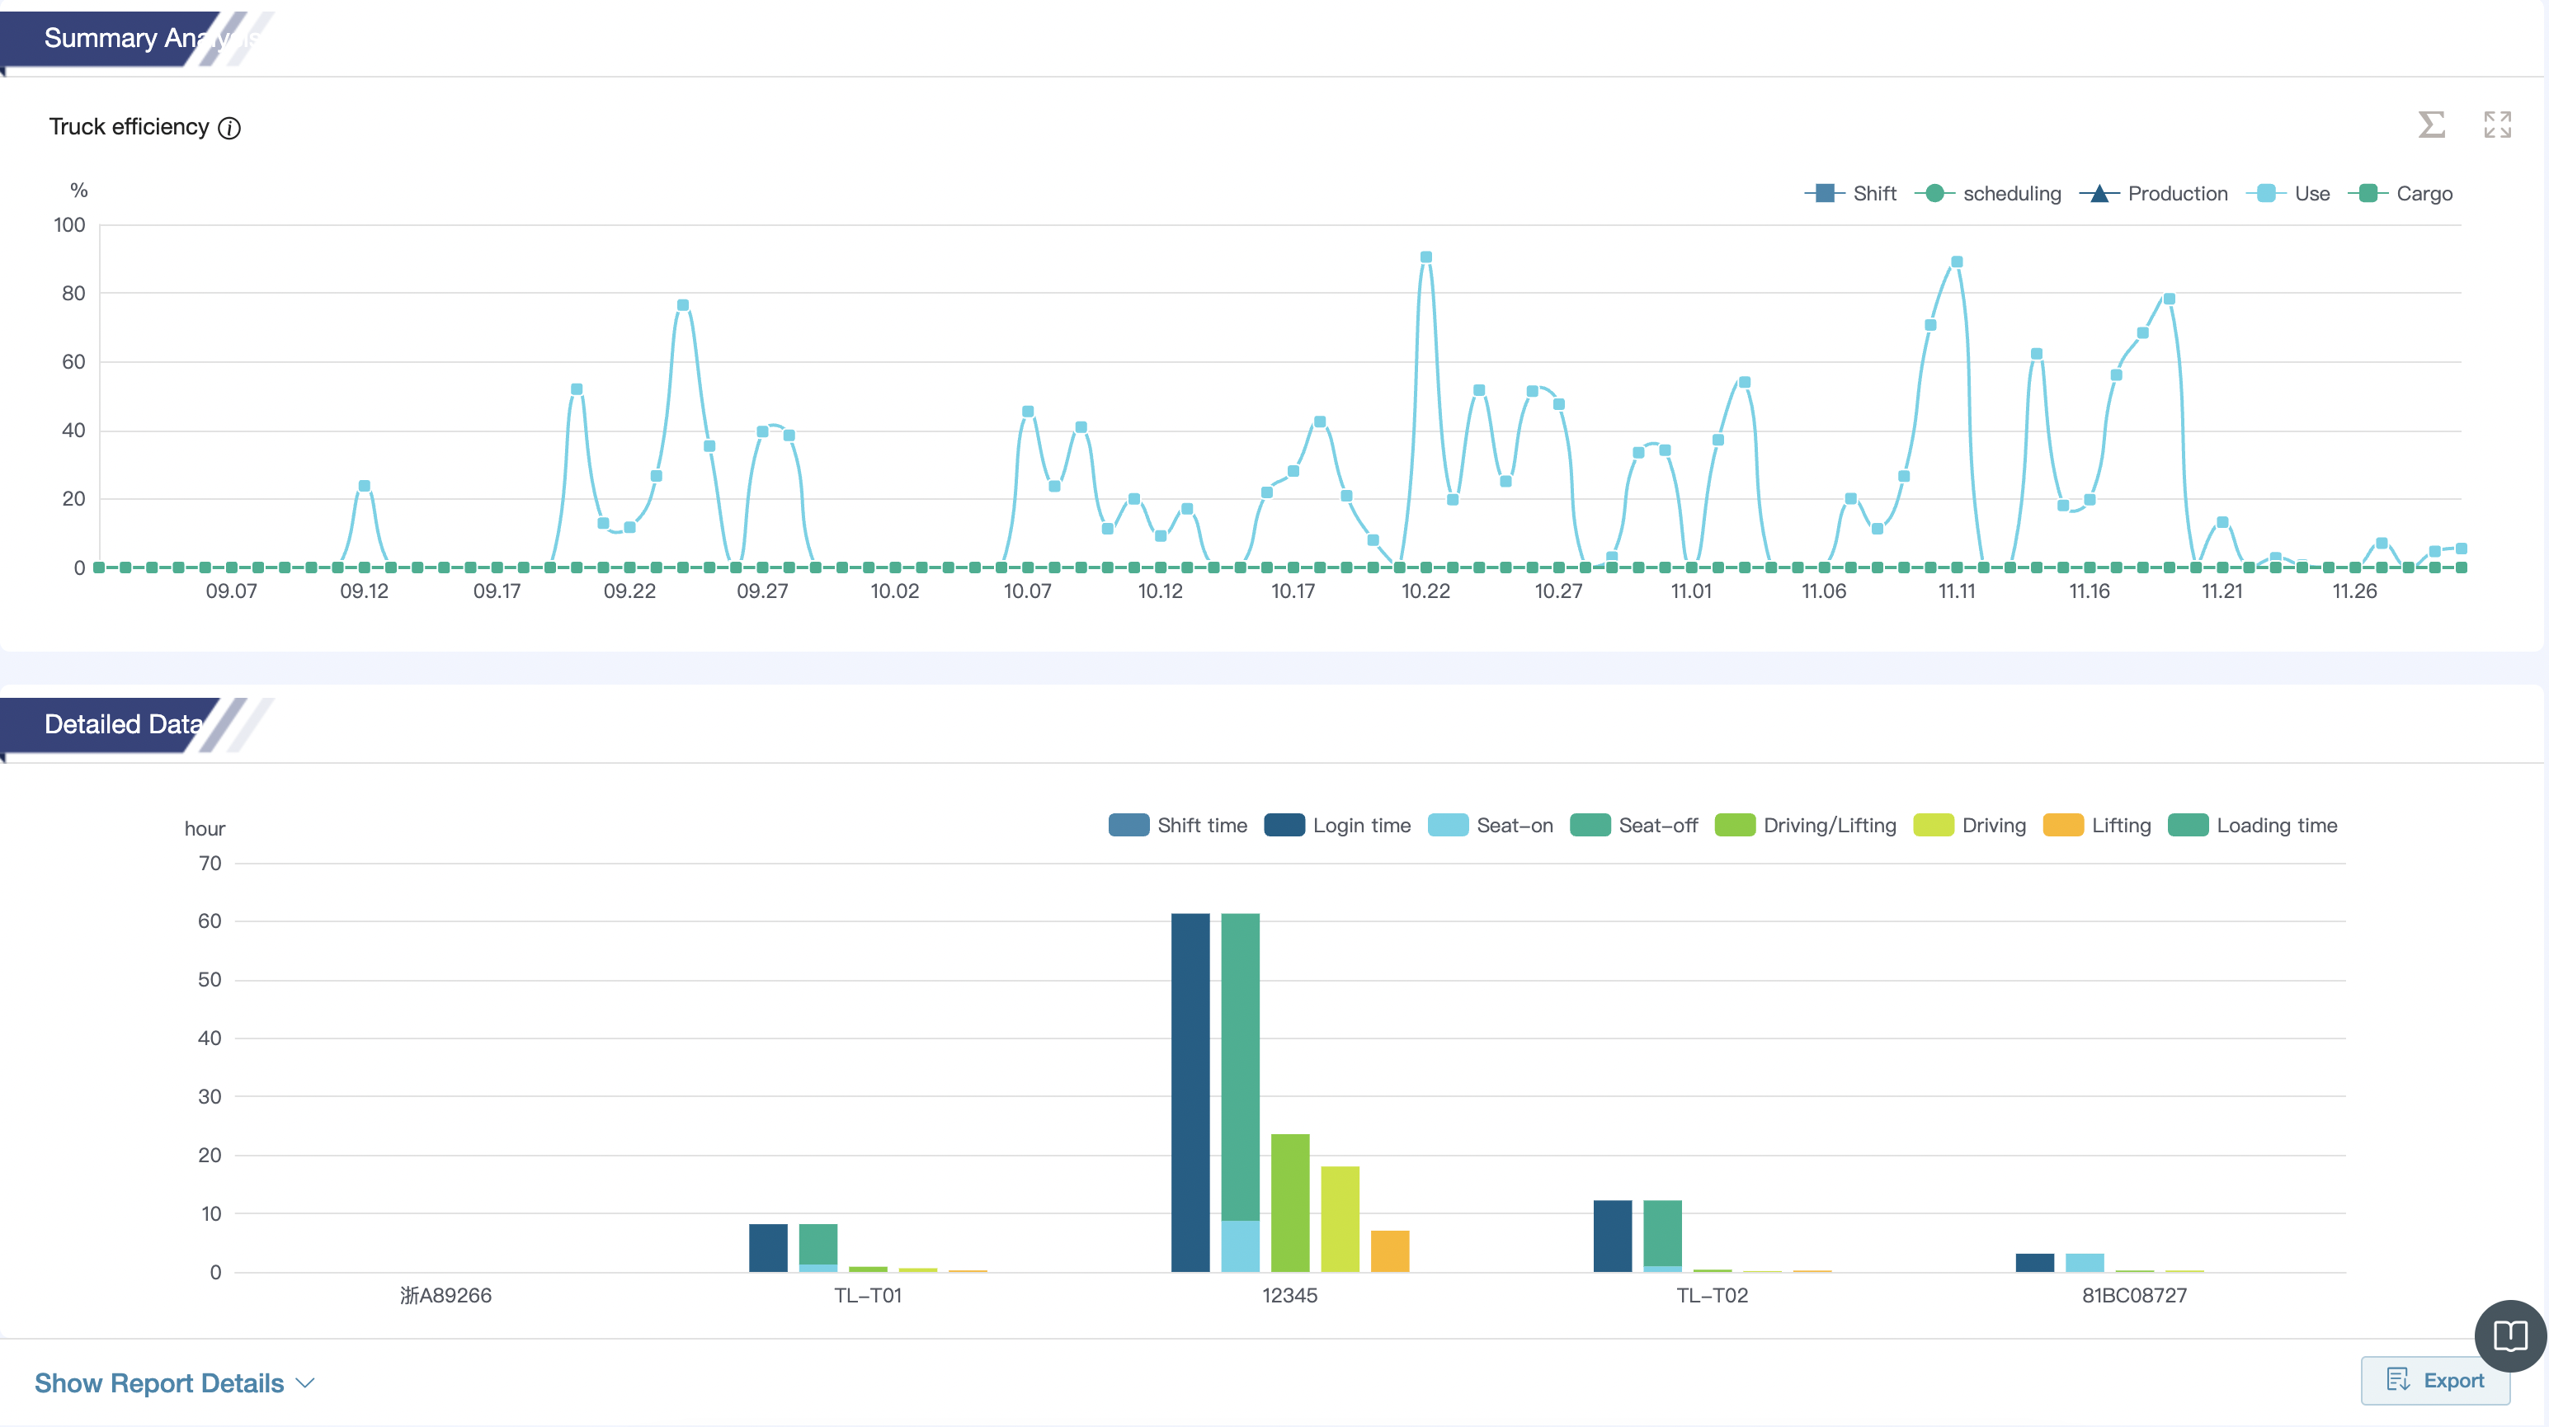Expand the chart to fullscreen

point(2498,125)
